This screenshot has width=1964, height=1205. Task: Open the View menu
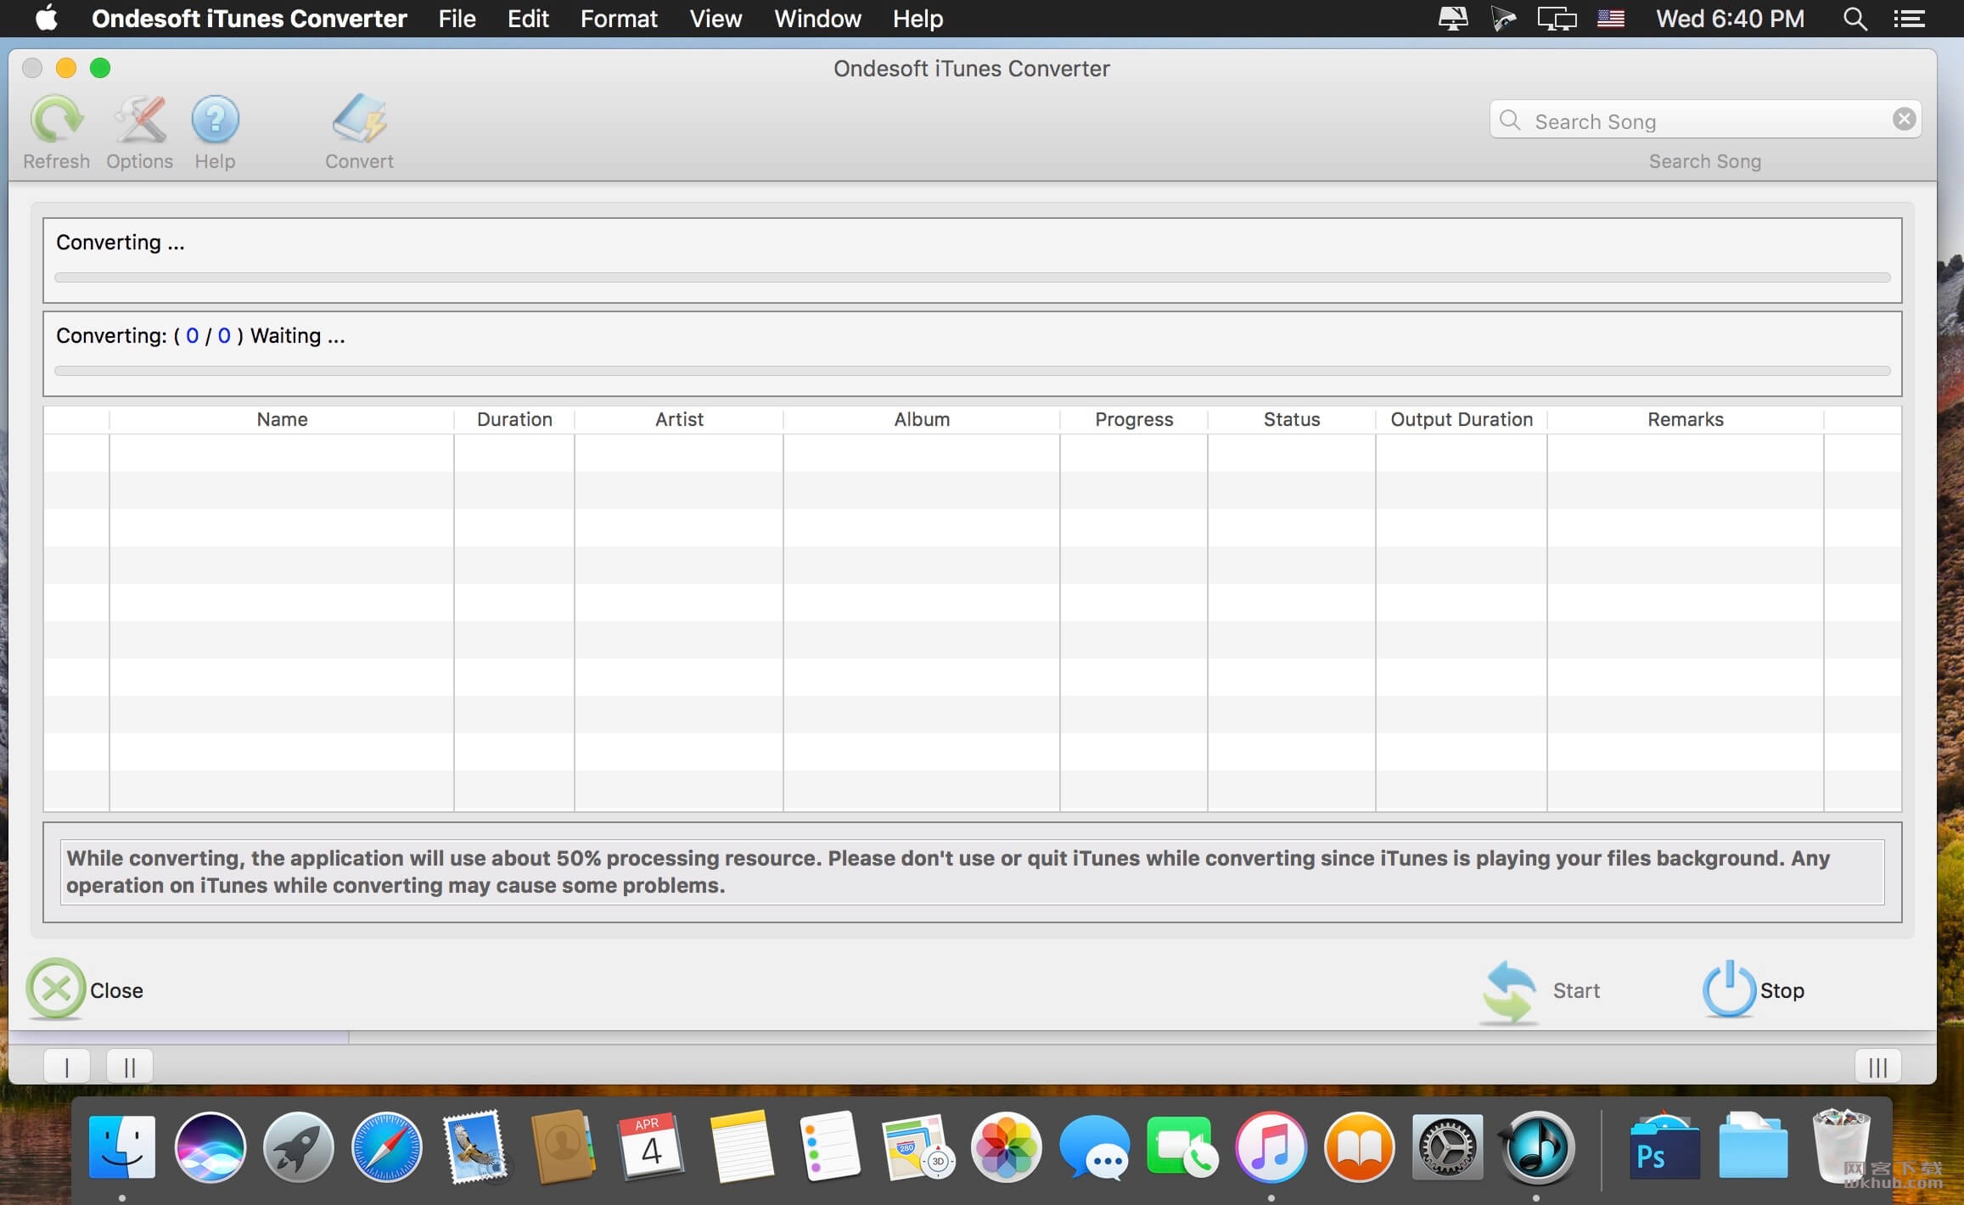coord(715,19)
